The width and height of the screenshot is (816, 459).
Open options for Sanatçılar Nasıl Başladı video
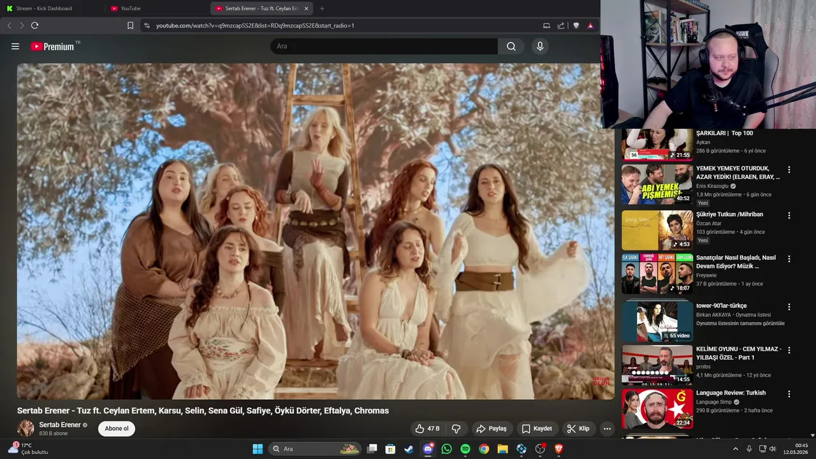click(789, 259)
